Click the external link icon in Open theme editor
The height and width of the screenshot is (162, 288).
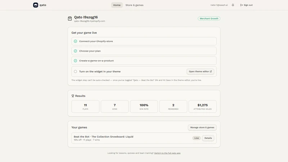(211, 71)
